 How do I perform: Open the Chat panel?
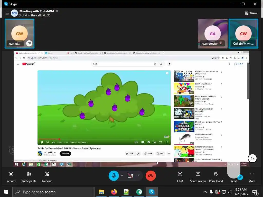coord(180,177)
